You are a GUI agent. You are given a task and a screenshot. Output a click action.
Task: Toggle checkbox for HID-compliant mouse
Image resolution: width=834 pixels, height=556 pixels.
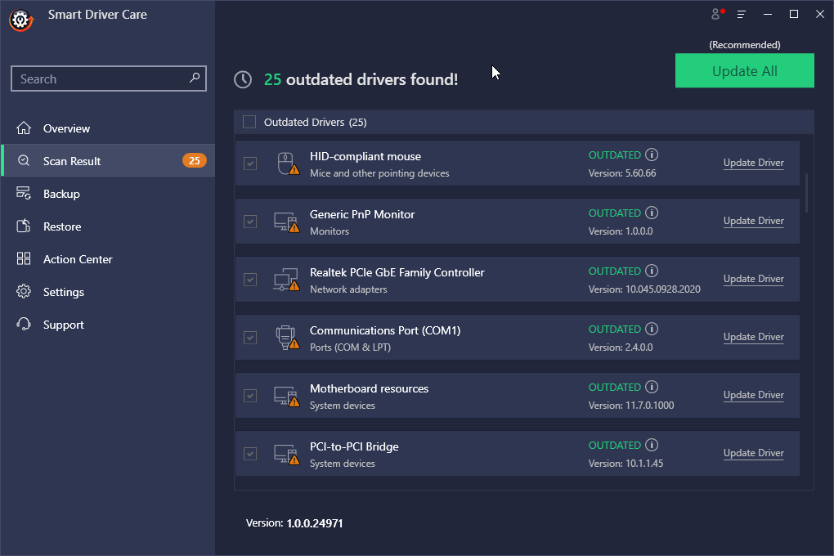[x=250, y=164]
